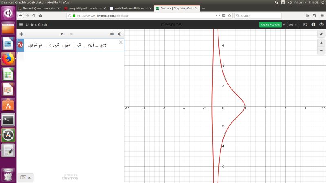Show site information for desmos.com
Viewport: 326px width, 183px height.
[x=70, y=16]
